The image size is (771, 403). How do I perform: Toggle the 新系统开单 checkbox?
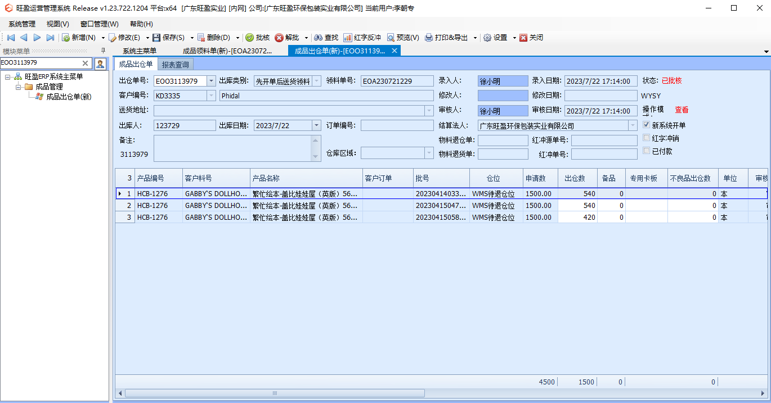pos(647,125)
